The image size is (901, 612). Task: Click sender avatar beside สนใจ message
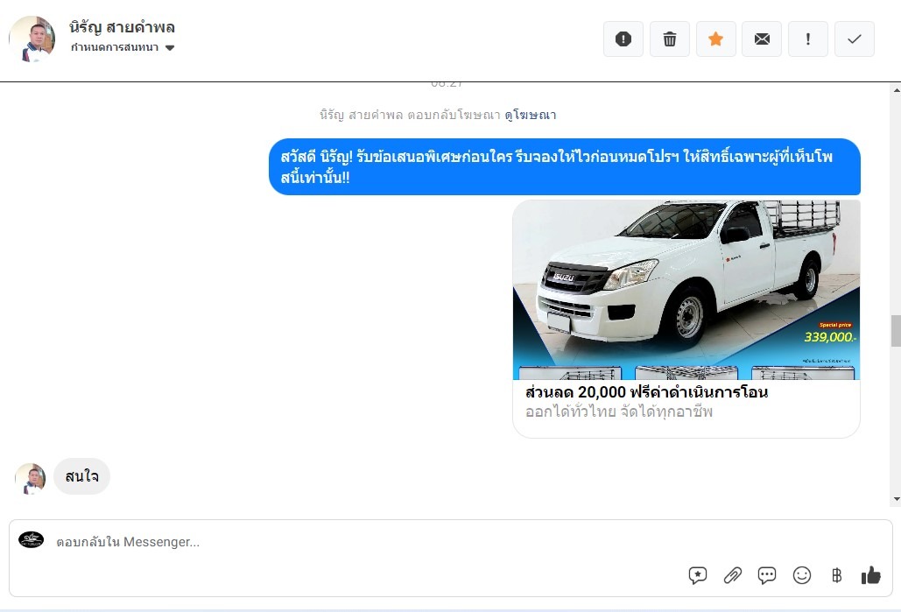(31, 478)
